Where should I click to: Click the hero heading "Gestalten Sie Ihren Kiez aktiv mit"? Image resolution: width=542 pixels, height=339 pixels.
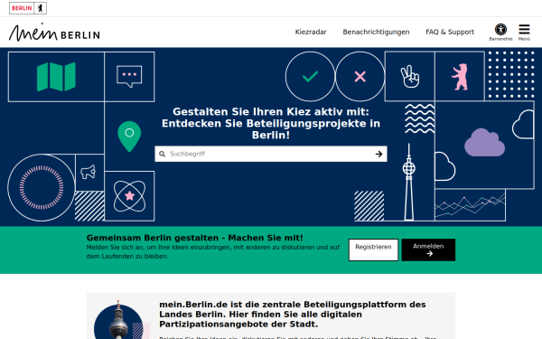[x=271, y=123]
